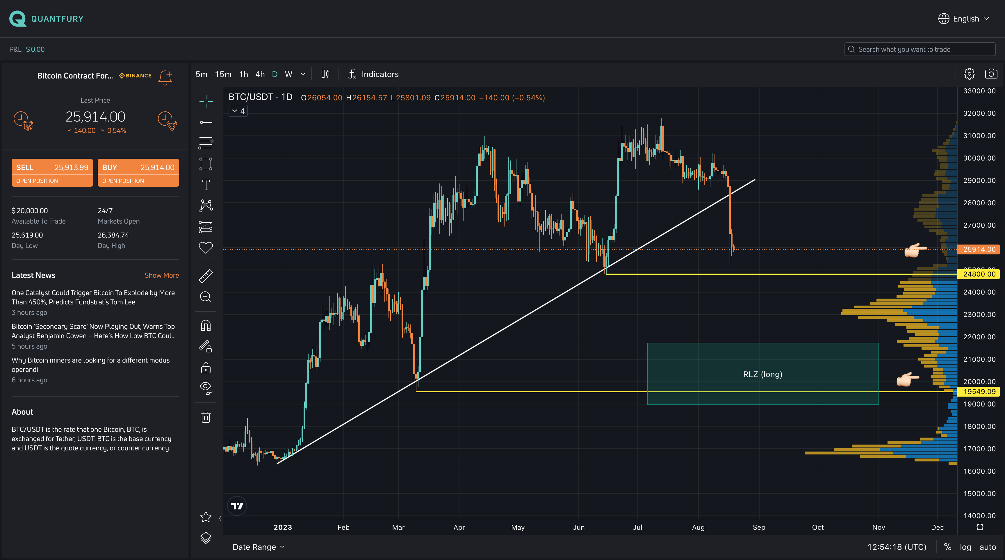Take a chart snapshot with camera icon

tap(991, 74)
